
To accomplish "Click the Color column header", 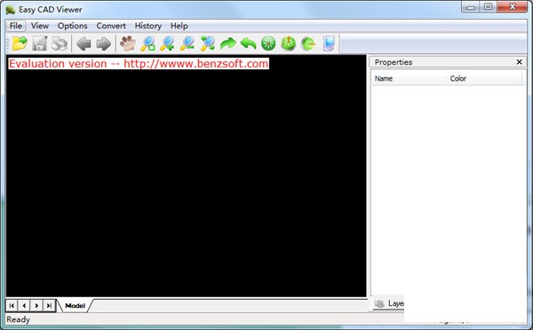I will tap(484, 78).
